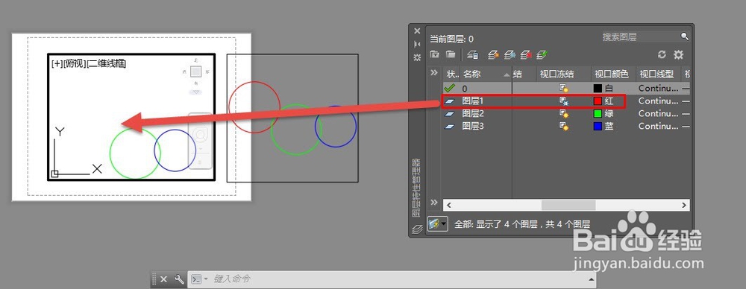Click status icon of 图层2
Viewport: 746px width, 289px height.
click(x=450, y=114)
